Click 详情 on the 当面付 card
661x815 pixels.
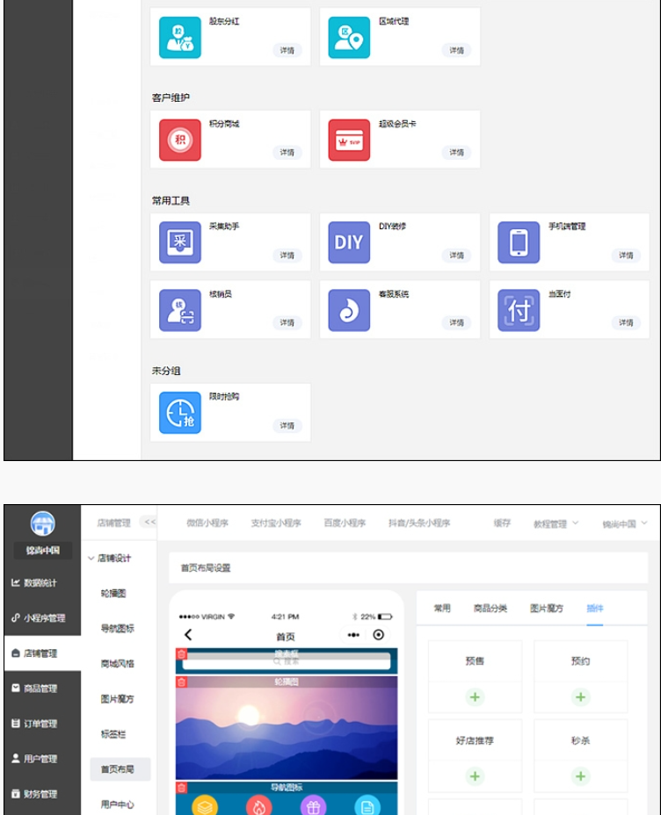(626, 323)
